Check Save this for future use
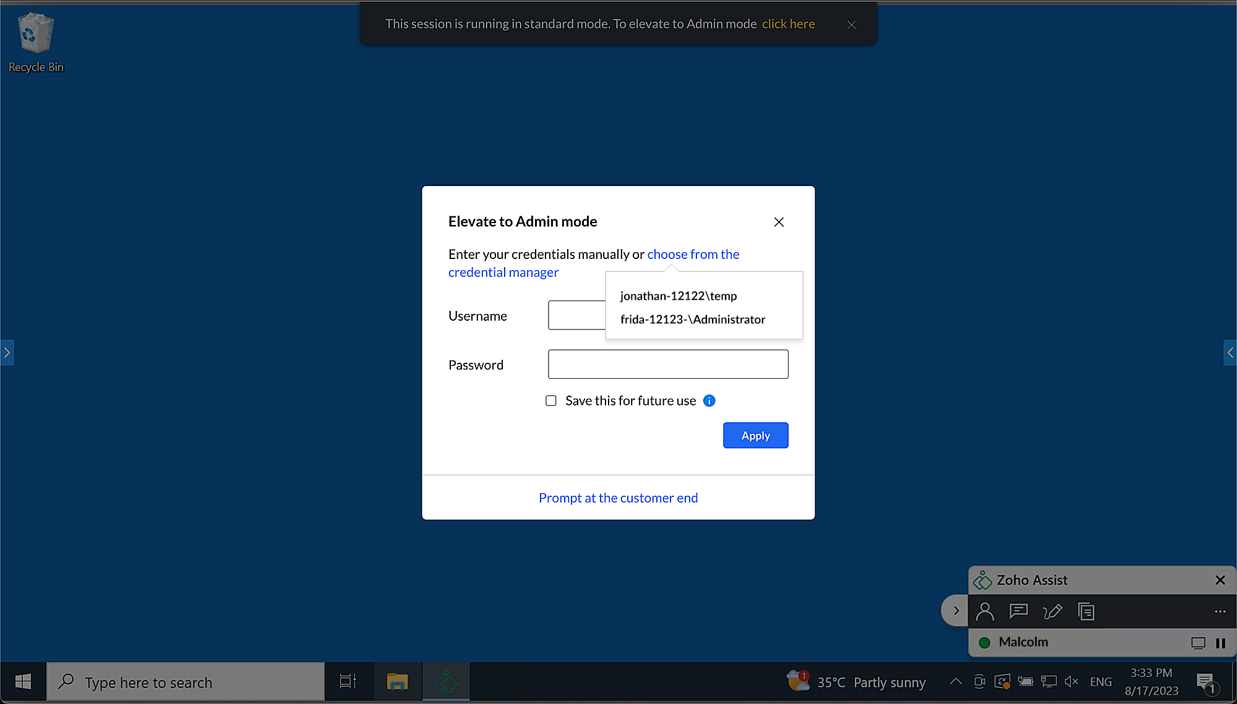1237x704 pixels. [x=550, y=401]
